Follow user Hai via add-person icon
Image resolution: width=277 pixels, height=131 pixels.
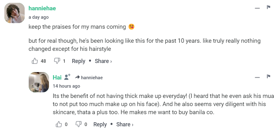click(67, 77)
